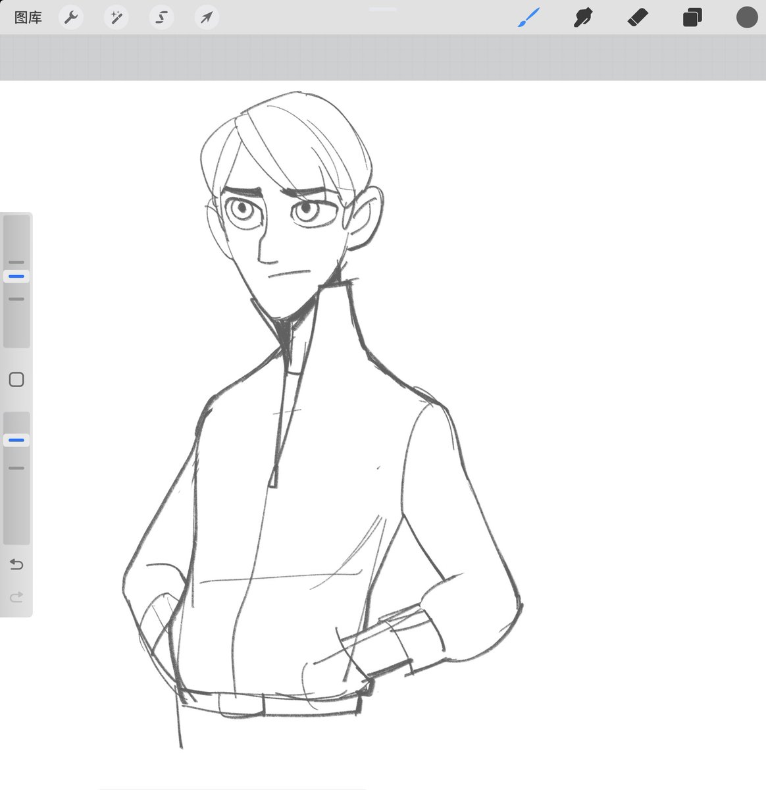The width and height of the screenshot is (766, 790).
Task: Select the Eraser tool
Action: coord(638,18)
